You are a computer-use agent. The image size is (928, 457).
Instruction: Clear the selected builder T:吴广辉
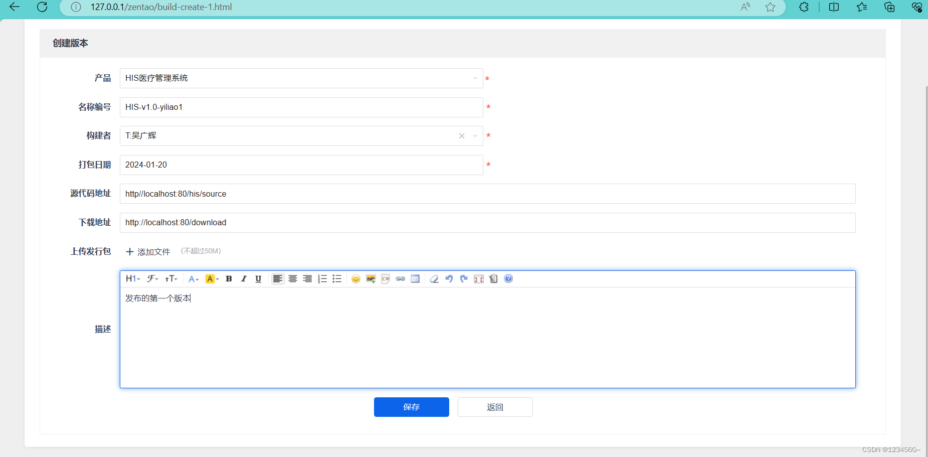462,136
